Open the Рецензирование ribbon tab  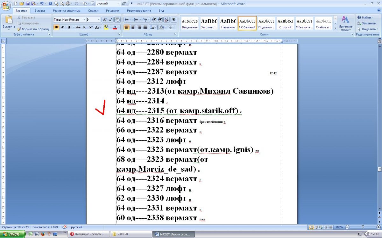[x=139, y=10]
